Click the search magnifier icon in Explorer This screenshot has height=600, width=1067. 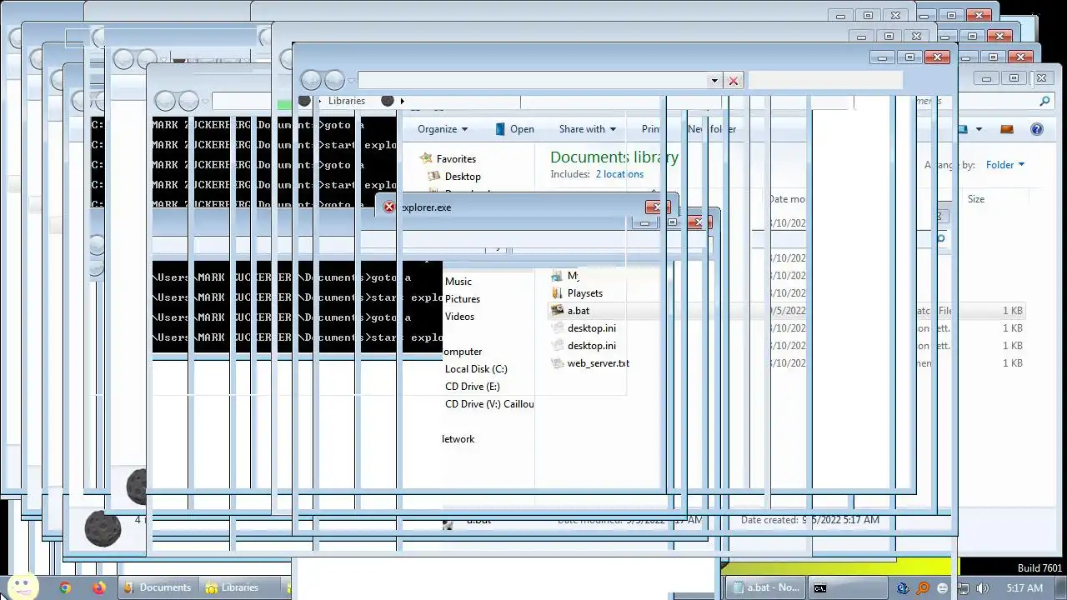1044,101
